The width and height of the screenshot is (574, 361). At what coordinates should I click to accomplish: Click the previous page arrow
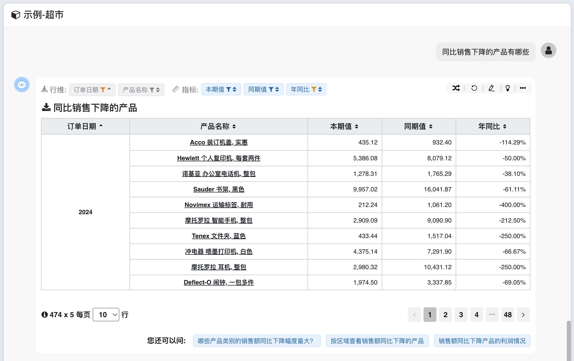[x=414, y=315]
